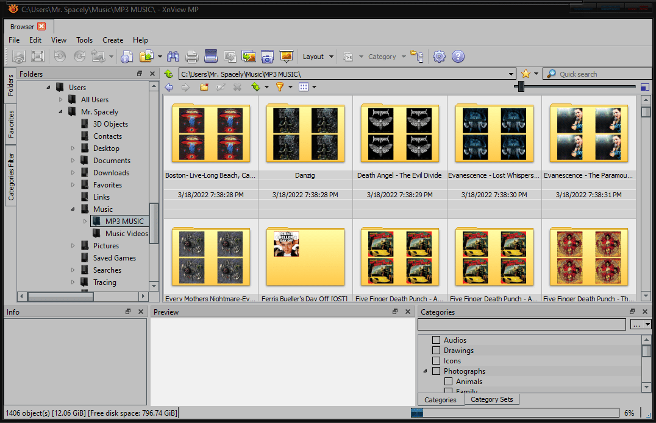Open the Categories Filter side tab
This screenshot has width=656, height=423.
(x=10, y=177)
